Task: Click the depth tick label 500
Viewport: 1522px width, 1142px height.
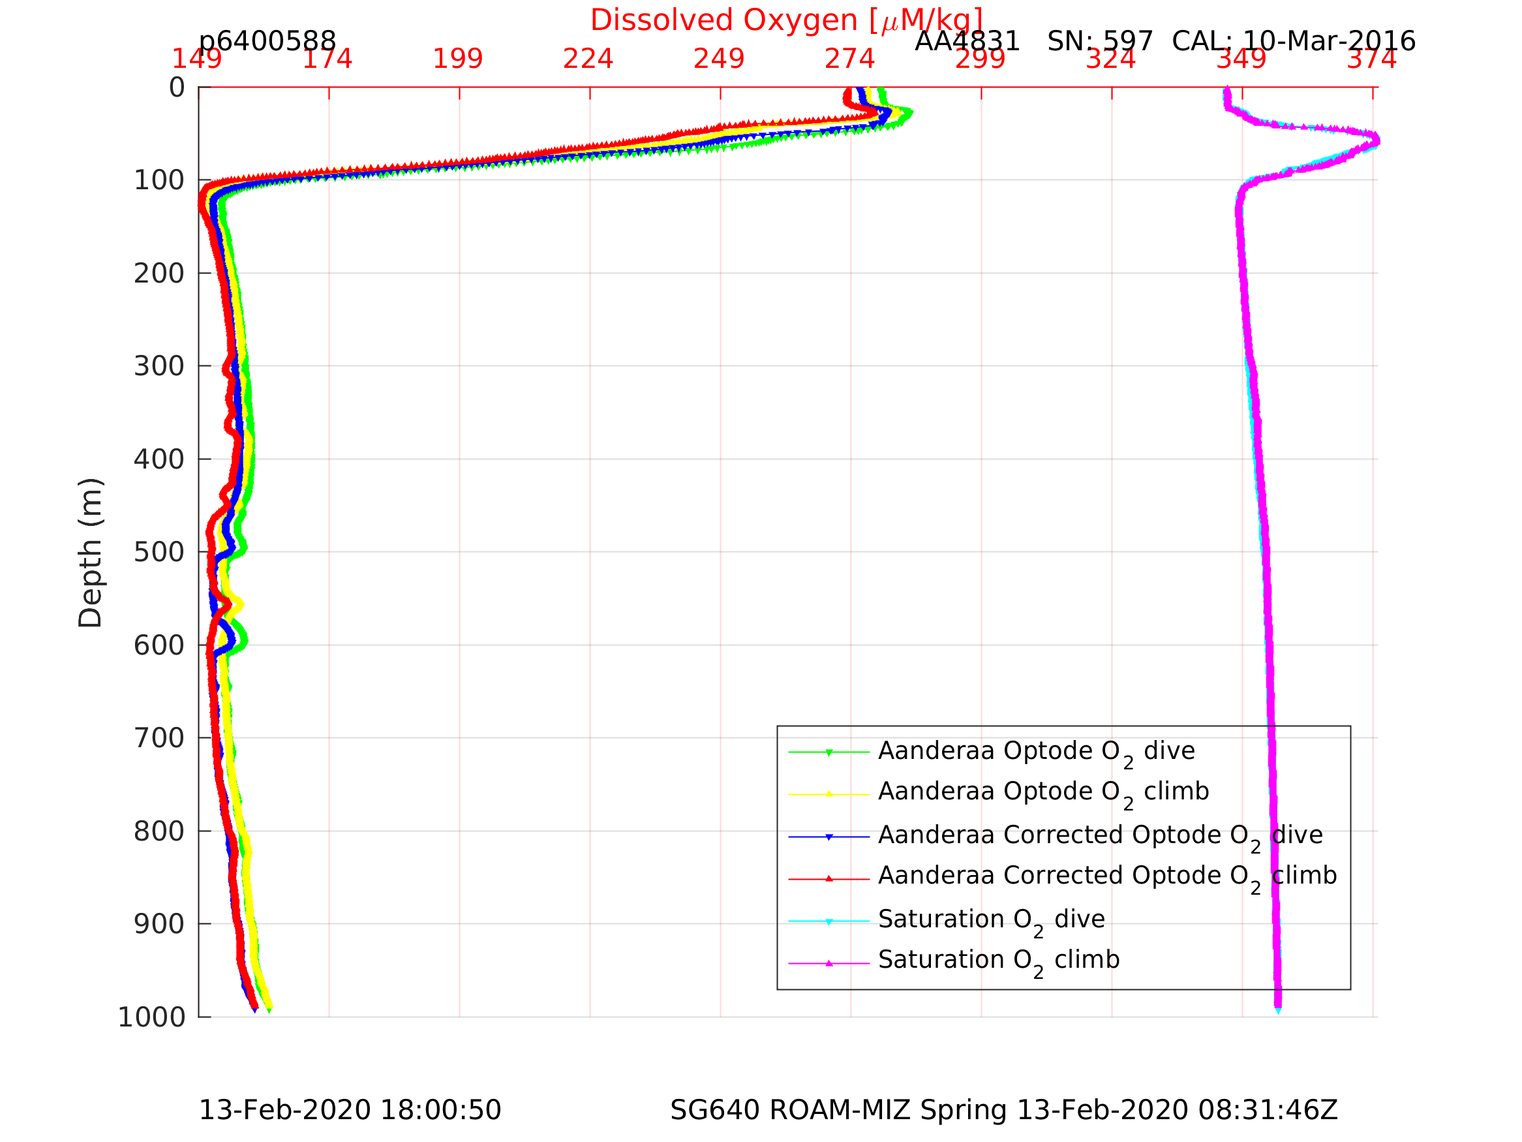Action: point(160,552)
